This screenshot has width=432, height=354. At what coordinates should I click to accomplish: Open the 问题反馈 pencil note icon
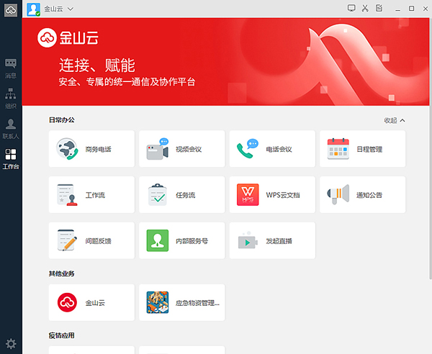tap(67, 240)
